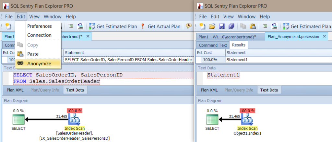The image size is (332, 142).
Task: Close the Plan_Anonymized.pesession tab
Action: coord(324,36)
